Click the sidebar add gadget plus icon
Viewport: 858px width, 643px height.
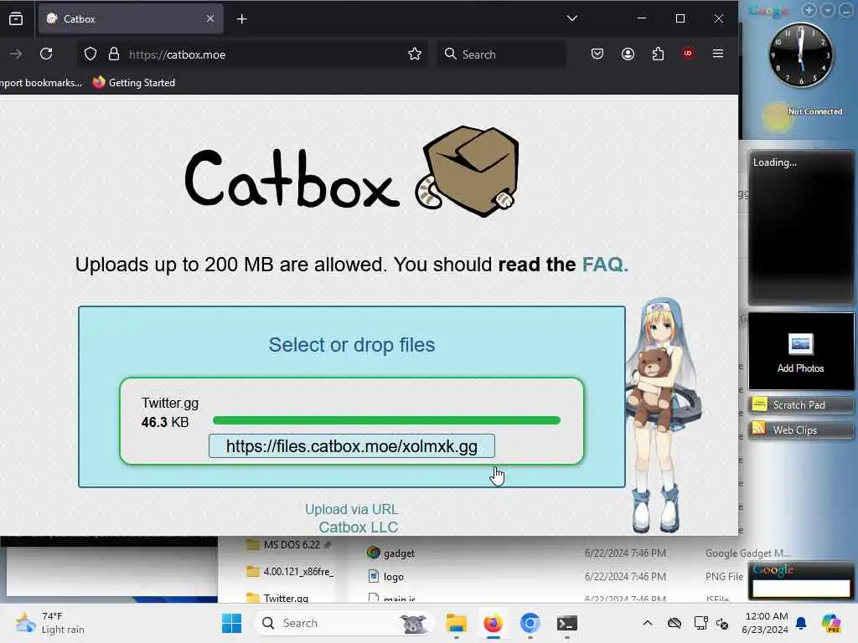(809, 10)
